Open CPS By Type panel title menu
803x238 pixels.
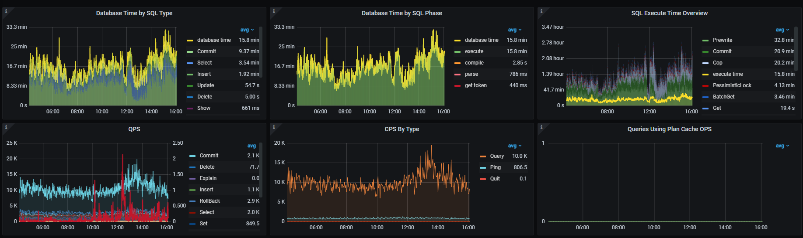click(402, 129)
